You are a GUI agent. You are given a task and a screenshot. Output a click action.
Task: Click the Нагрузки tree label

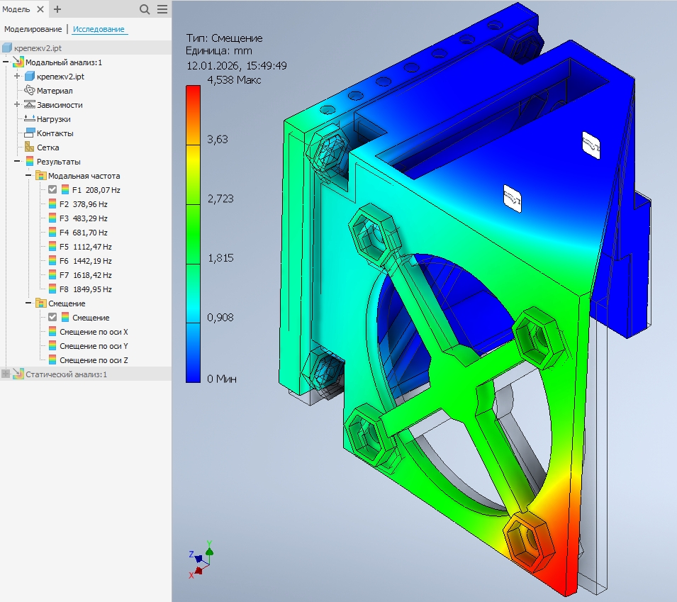54,118
